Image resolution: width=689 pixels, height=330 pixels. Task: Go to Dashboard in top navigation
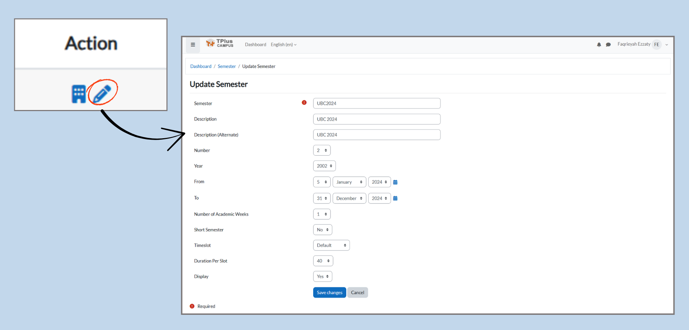(x=255, y=45)
